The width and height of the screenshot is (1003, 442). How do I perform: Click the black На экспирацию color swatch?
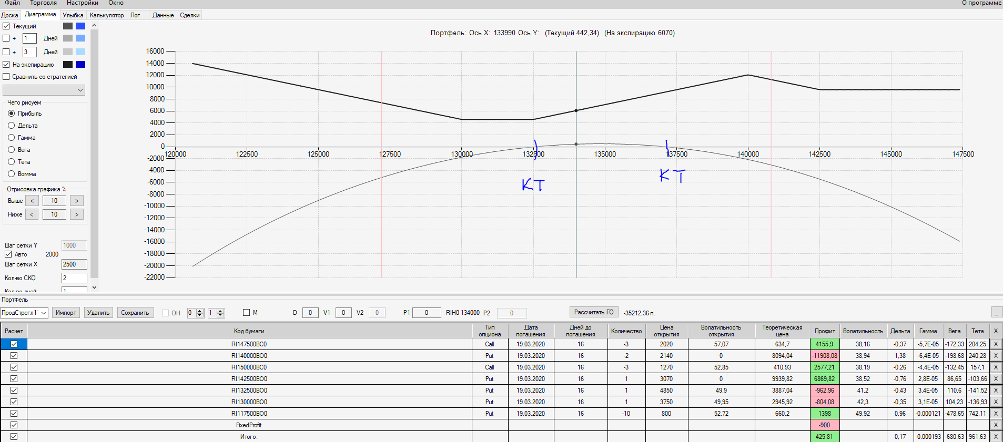pos(68,65)
